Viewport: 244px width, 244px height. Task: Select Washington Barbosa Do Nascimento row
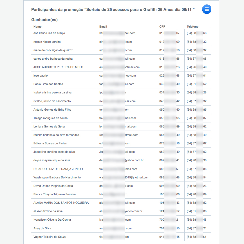[x=57, y=178]
